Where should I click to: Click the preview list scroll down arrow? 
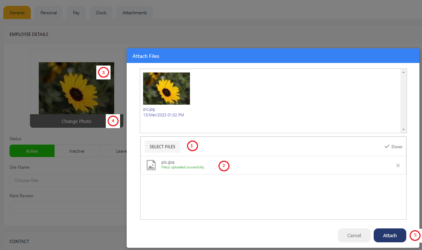click(x=403, y=130)
